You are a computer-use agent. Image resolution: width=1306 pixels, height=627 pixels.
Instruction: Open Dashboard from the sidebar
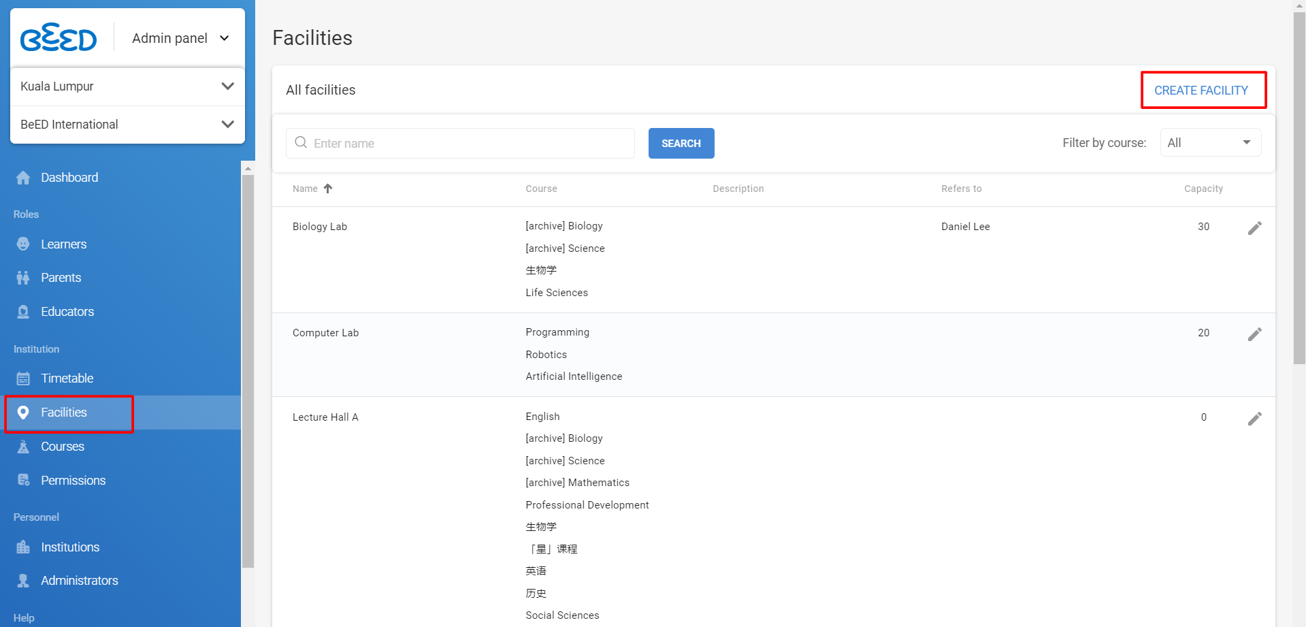(69, 178)
